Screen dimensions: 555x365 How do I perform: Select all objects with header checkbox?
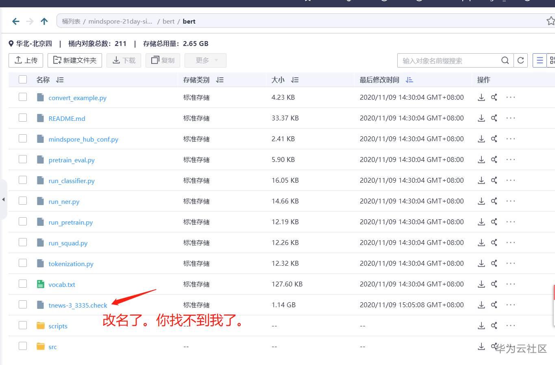point(23,80)
